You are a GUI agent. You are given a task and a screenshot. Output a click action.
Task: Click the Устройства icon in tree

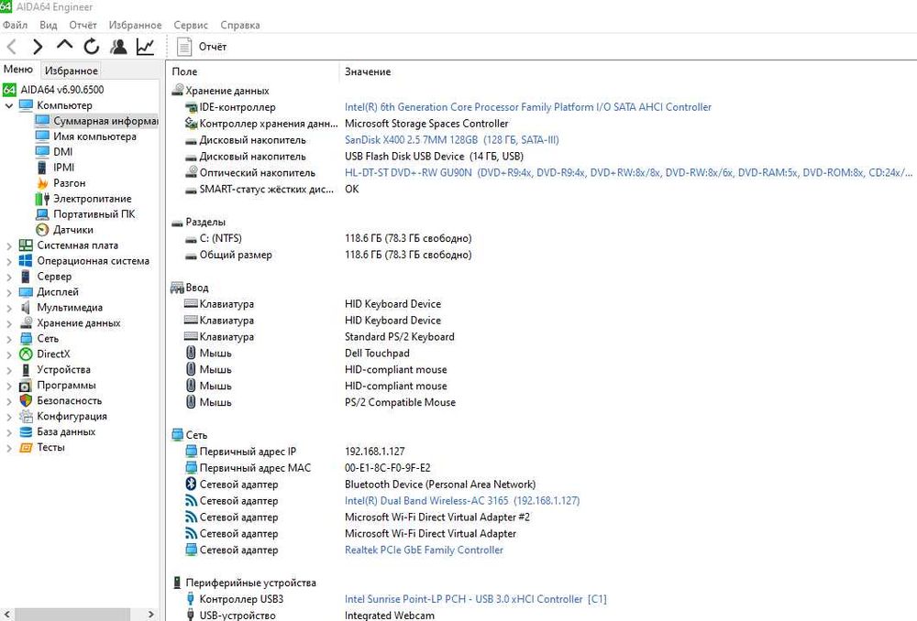click(x=26, y=370)
